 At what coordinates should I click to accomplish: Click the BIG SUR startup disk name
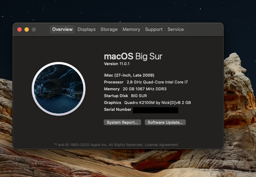(x=139, y=96)
